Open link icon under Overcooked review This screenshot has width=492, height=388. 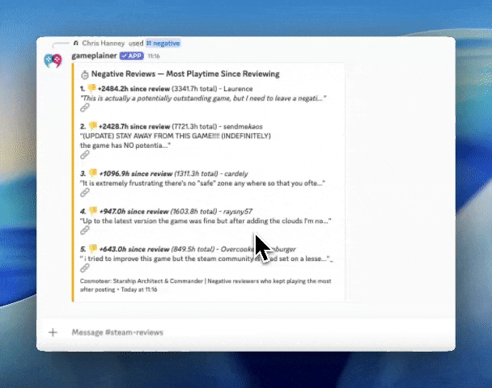pos(85,268)
